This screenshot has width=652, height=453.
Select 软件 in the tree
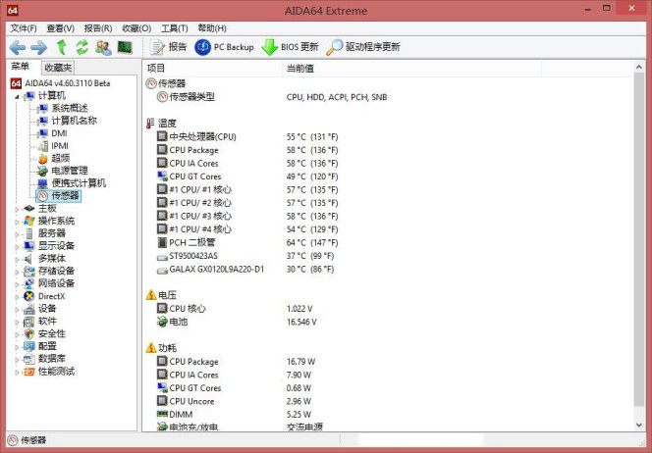[47, 322]
